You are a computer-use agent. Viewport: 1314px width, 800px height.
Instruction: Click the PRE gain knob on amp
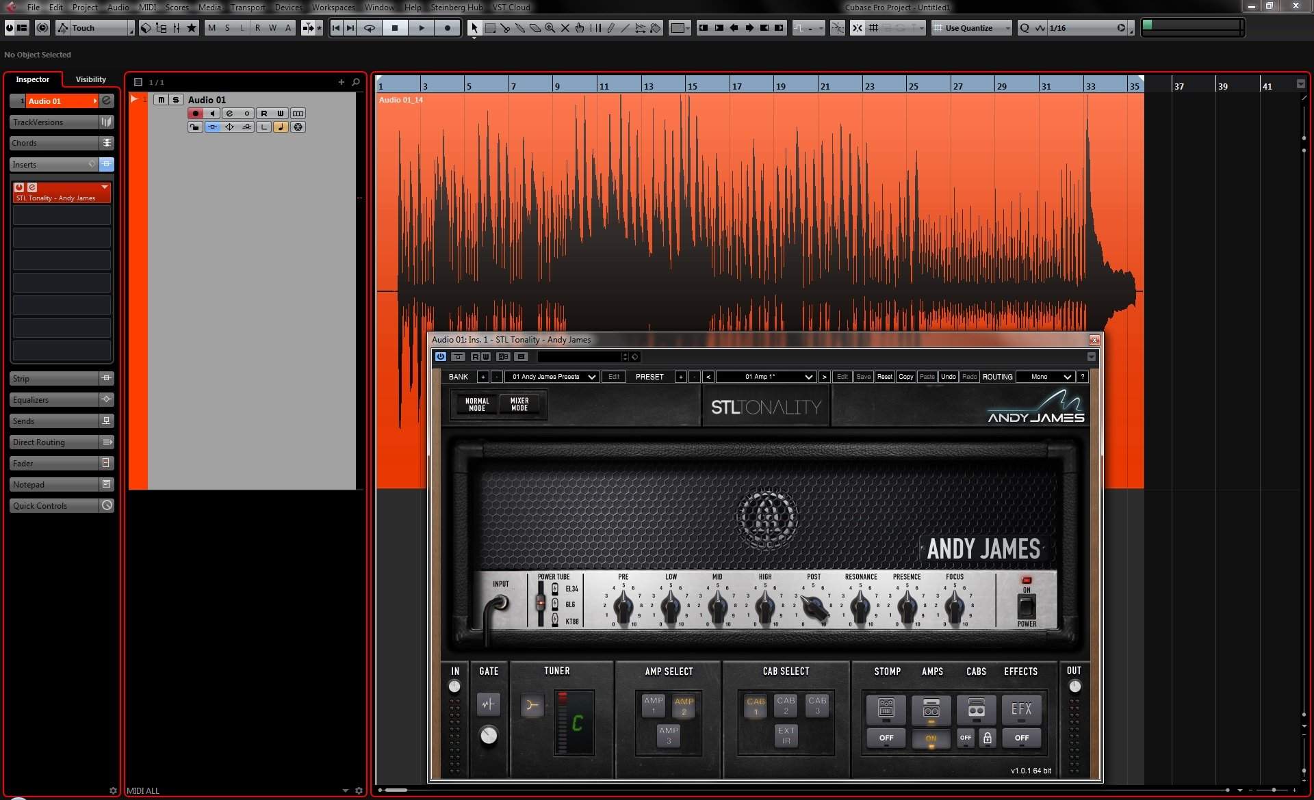(x=623, y=606)
